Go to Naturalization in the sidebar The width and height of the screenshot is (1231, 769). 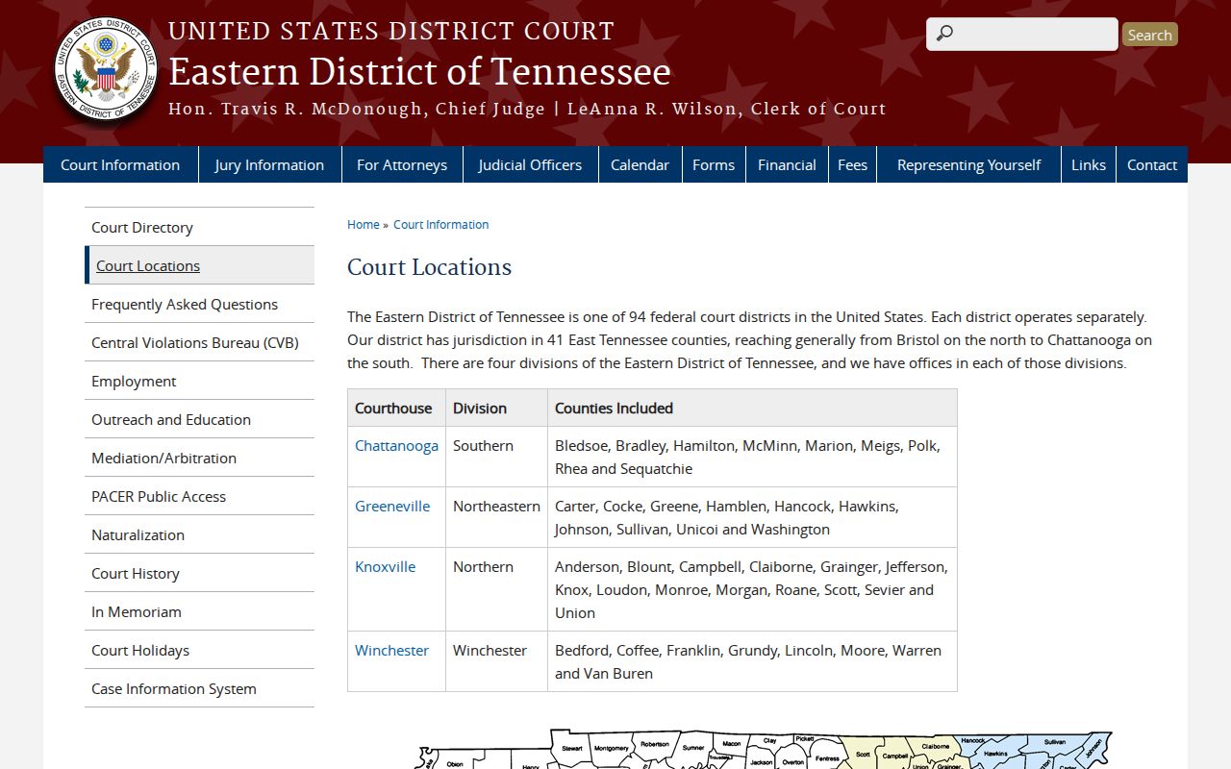coord(199,534)
